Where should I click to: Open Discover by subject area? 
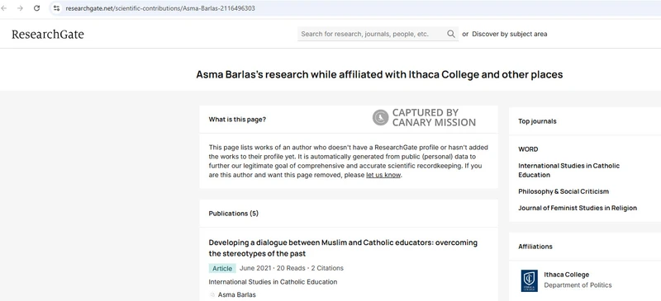click(509, 34)
